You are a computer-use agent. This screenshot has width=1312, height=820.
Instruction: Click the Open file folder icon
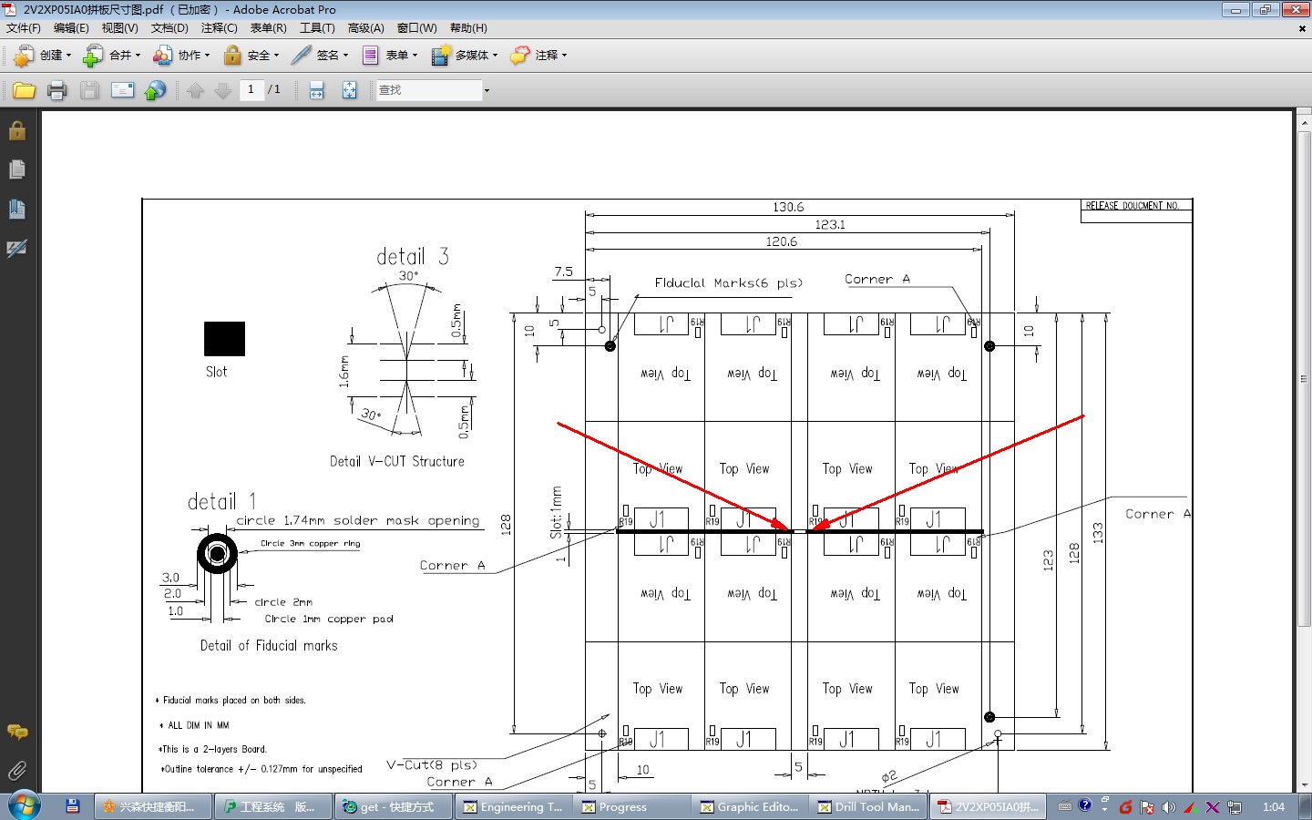[x=24, y=90]
